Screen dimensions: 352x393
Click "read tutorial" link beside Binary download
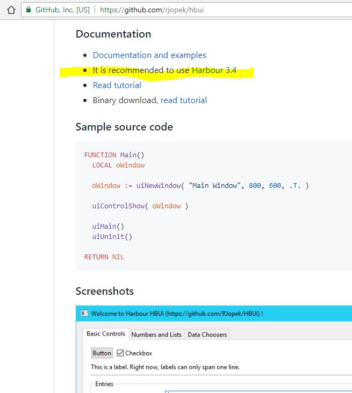(x=183, y=100)
